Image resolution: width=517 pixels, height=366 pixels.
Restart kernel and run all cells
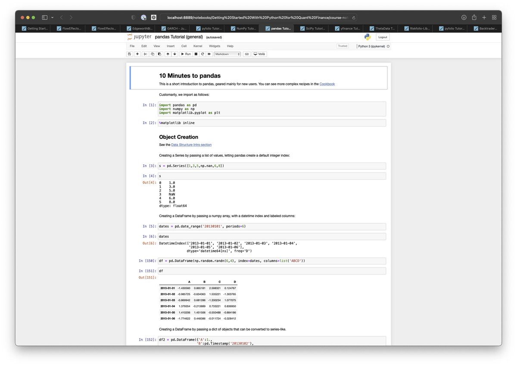(x=209, y=54)
